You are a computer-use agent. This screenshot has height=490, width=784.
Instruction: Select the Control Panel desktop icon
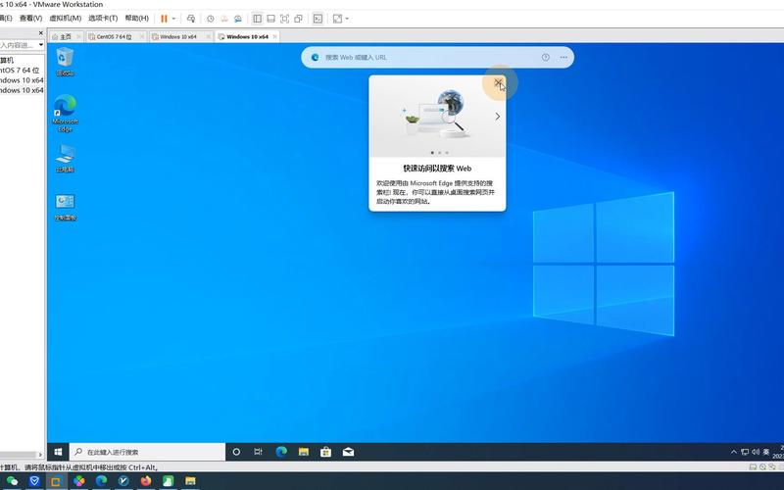click(65, 207)
